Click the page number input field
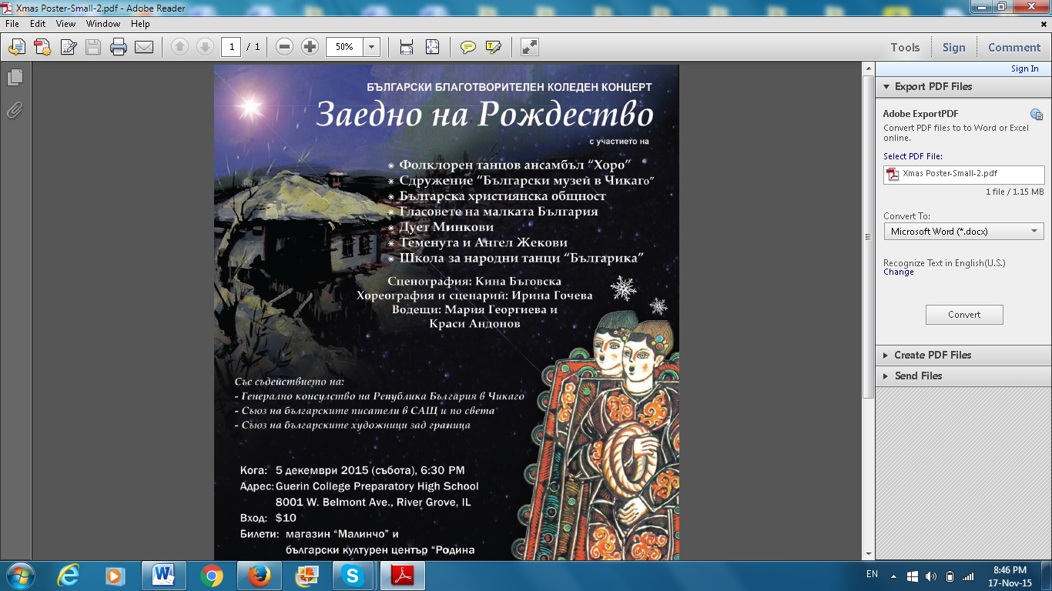1052x591 pixels. tap(231, 48)
